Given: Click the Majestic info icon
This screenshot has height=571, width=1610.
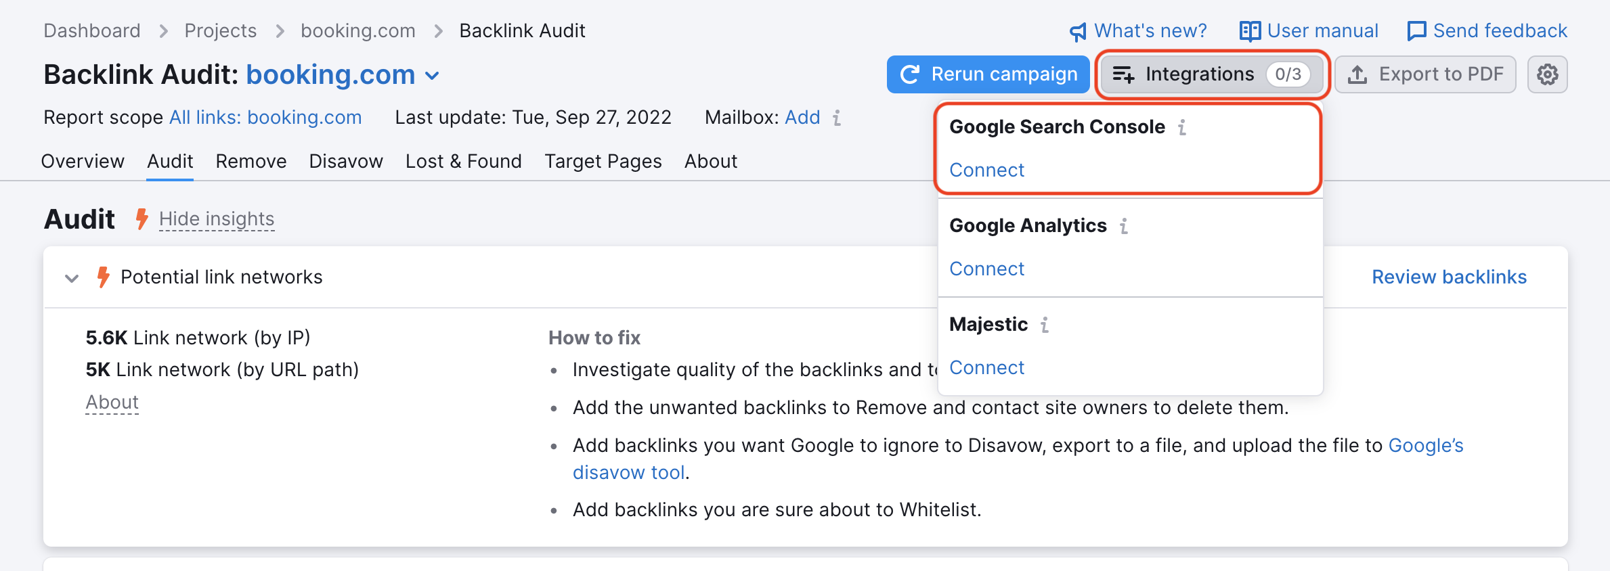Looking at the screenshot, I should click(1045, 325).
